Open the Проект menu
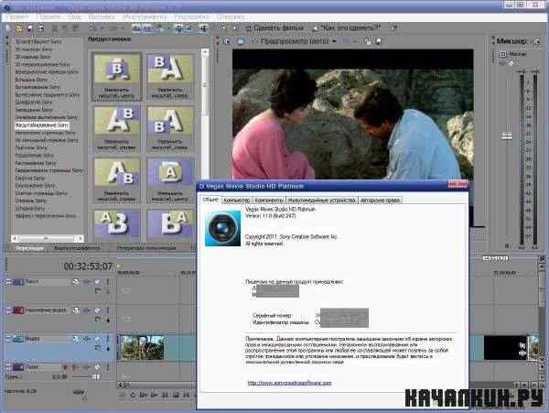 (x=18, y=16)
